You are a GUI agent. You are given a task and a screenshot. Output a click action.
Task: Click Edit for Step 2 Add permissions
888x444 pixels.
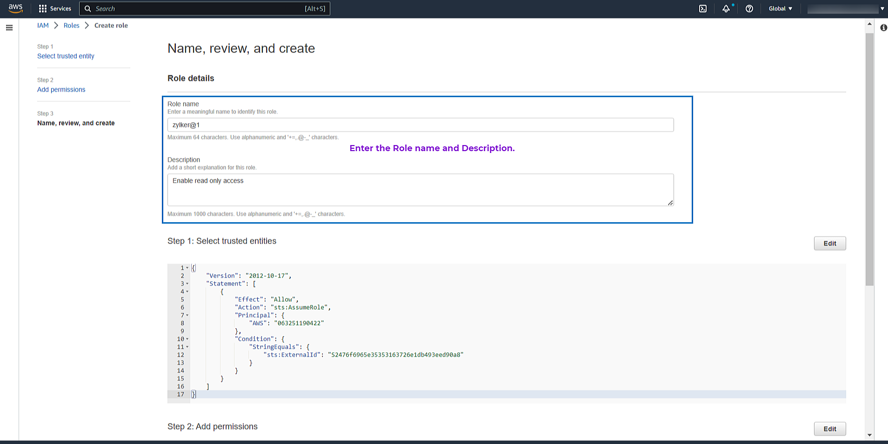pos(829,429)
